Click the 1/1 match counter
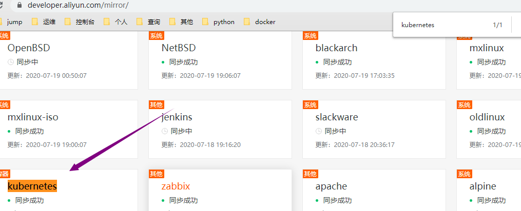 [497, 25]
